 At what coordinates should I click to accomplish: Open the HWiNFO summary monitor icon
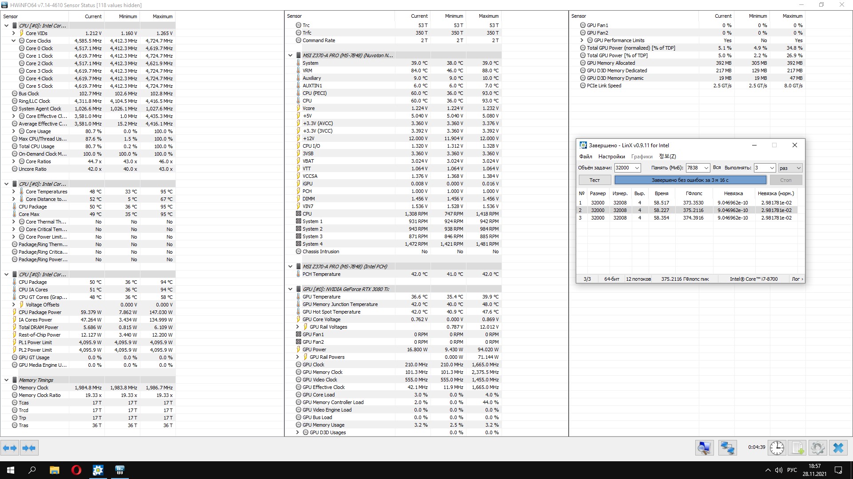(x=704, y=448)
